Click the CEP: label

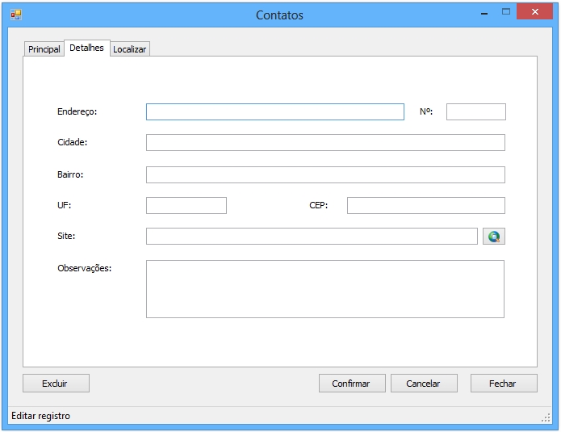pos(318,205)
